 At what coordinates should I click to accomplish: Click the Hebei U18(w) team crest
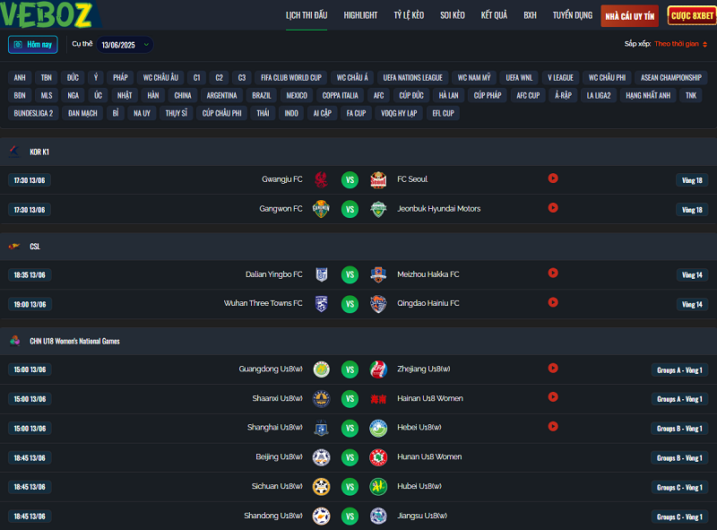tap(378, 429)
